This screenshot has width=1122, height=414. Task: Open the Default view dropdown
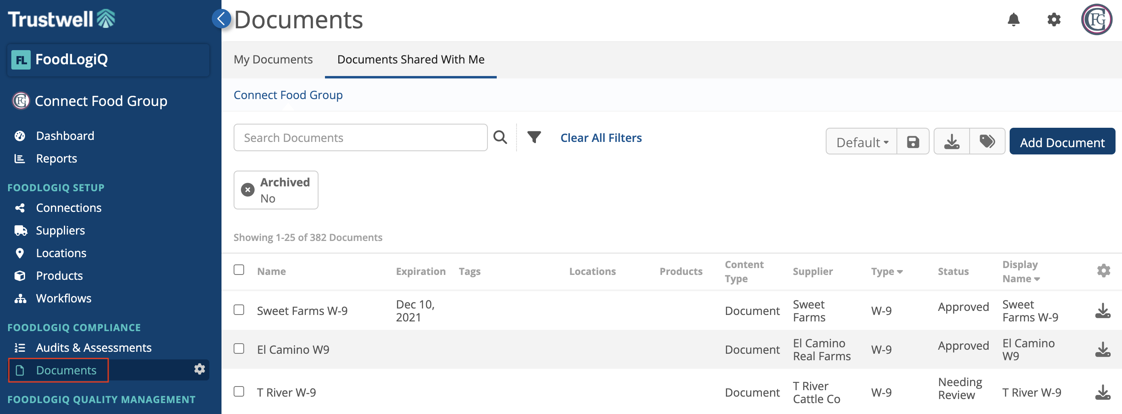[x=862, y=142]
